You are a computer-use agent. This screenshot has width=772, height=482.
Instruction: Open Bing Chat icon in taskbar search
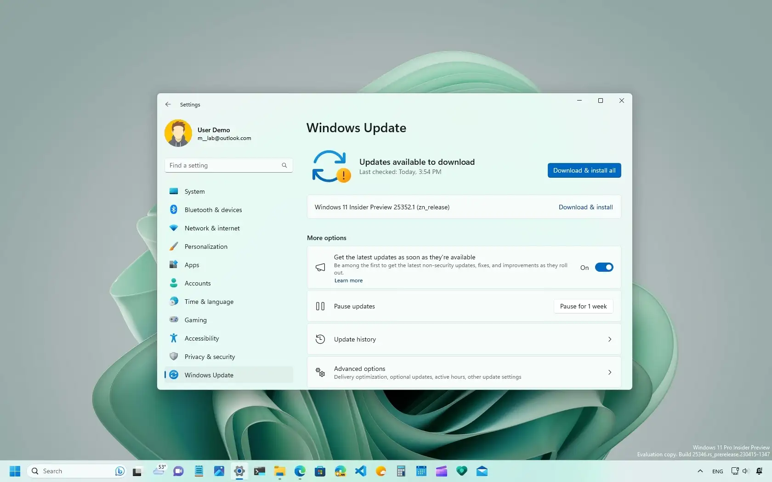point(119,471)
